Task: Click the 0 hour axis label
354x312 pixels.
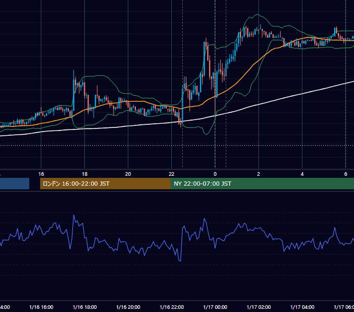Action: [x=215, y=174]
